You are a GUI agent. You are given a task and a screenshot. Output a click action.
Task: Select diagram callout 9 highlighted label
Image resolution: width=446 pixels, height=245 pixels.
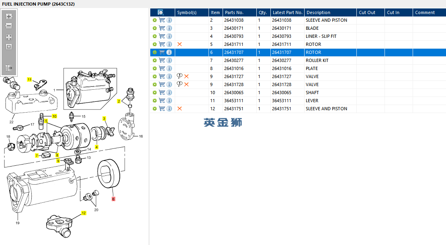tap(58, 161)
